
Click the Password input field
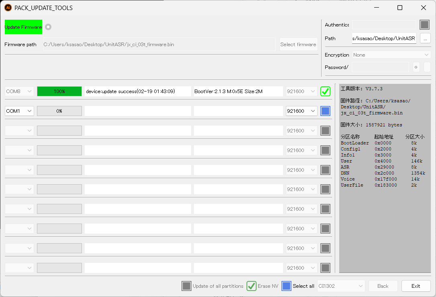pos(380,67)
